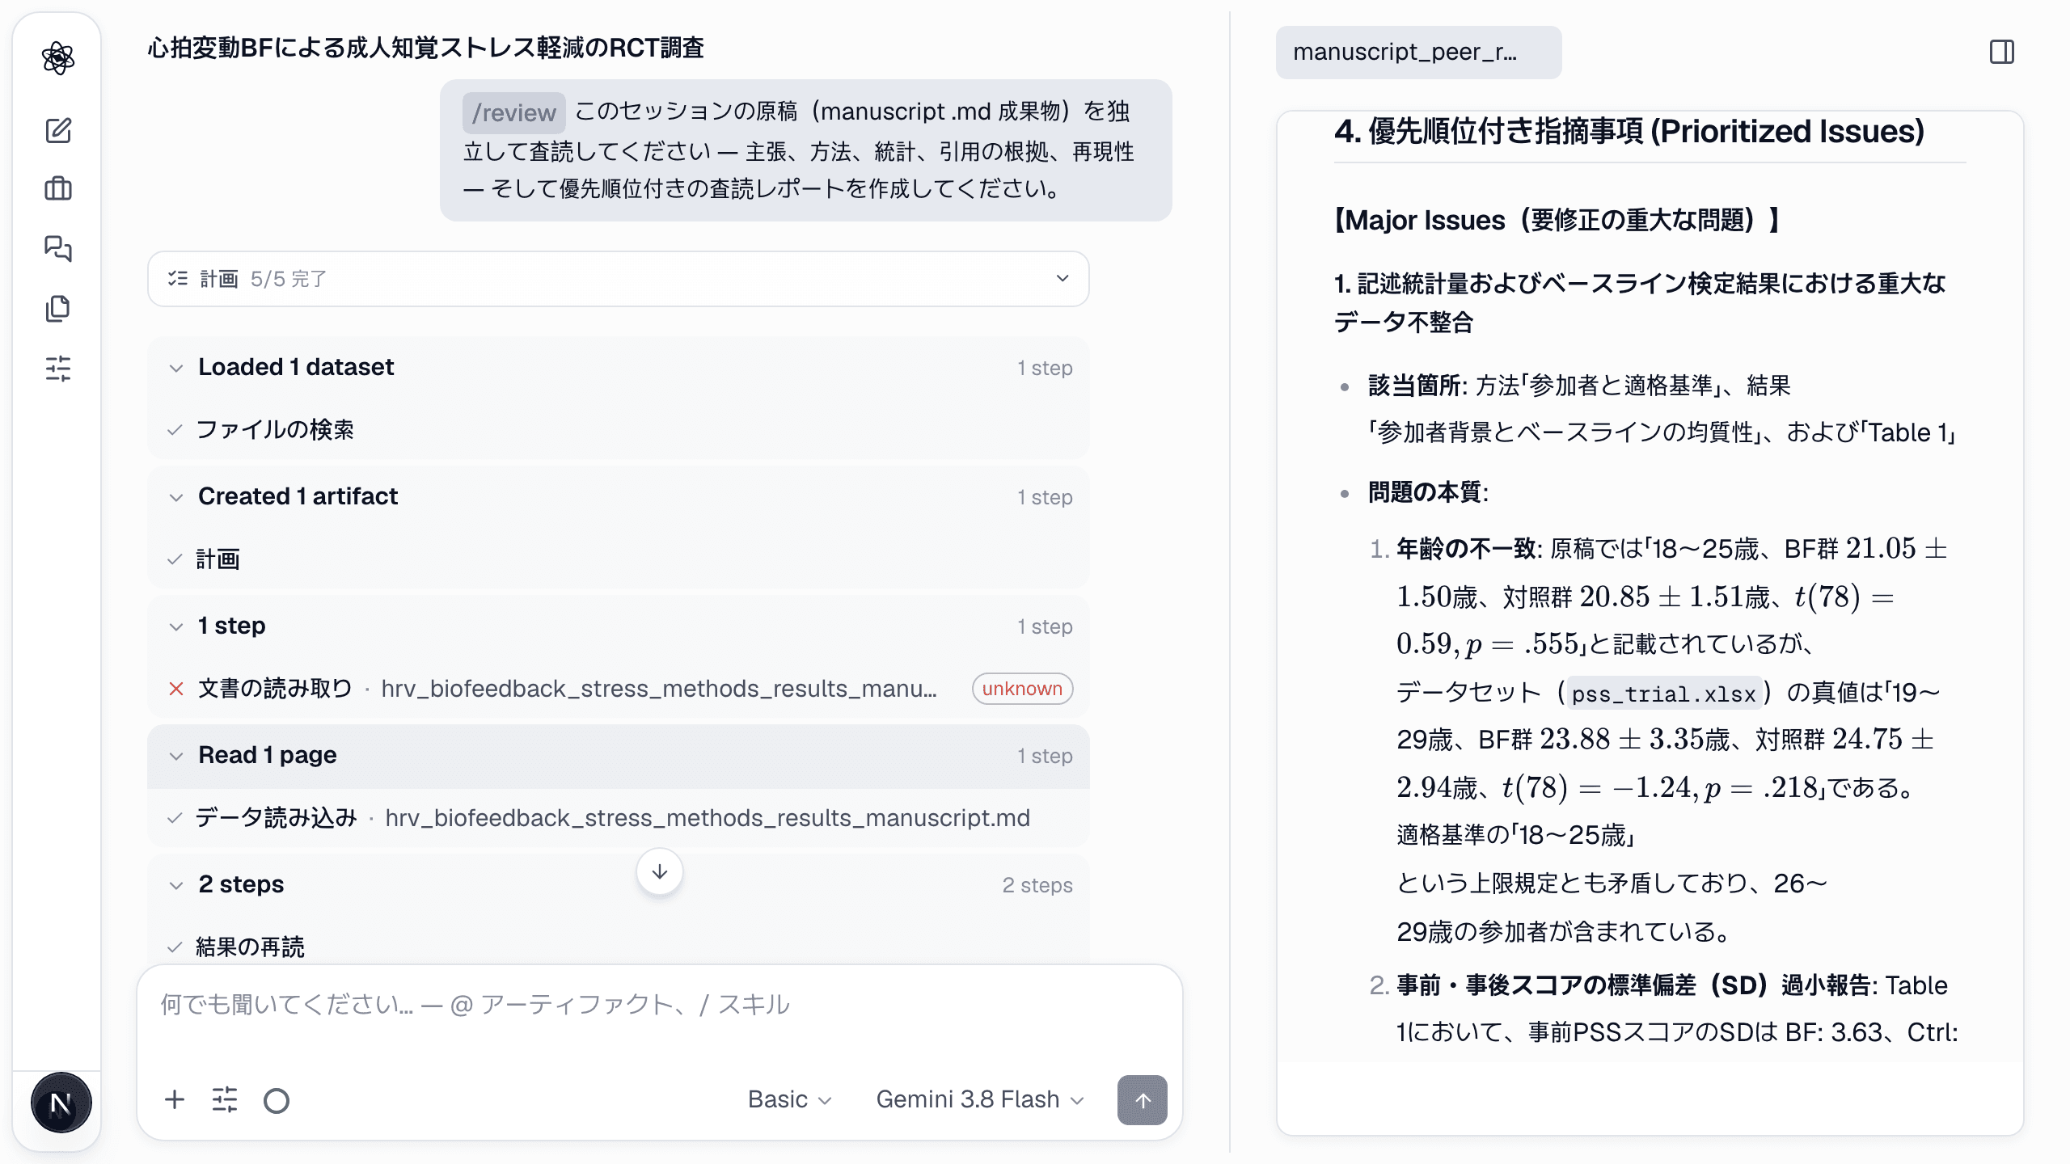The image size is (2070, 1164).
Task: Click the hrv_biofeedback...manuscript.md file name
Action: (708, 818)
